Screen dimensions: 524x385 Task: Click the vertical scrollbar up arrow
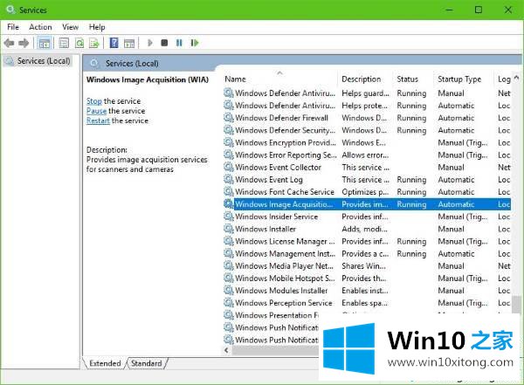(x=516, y=78)
